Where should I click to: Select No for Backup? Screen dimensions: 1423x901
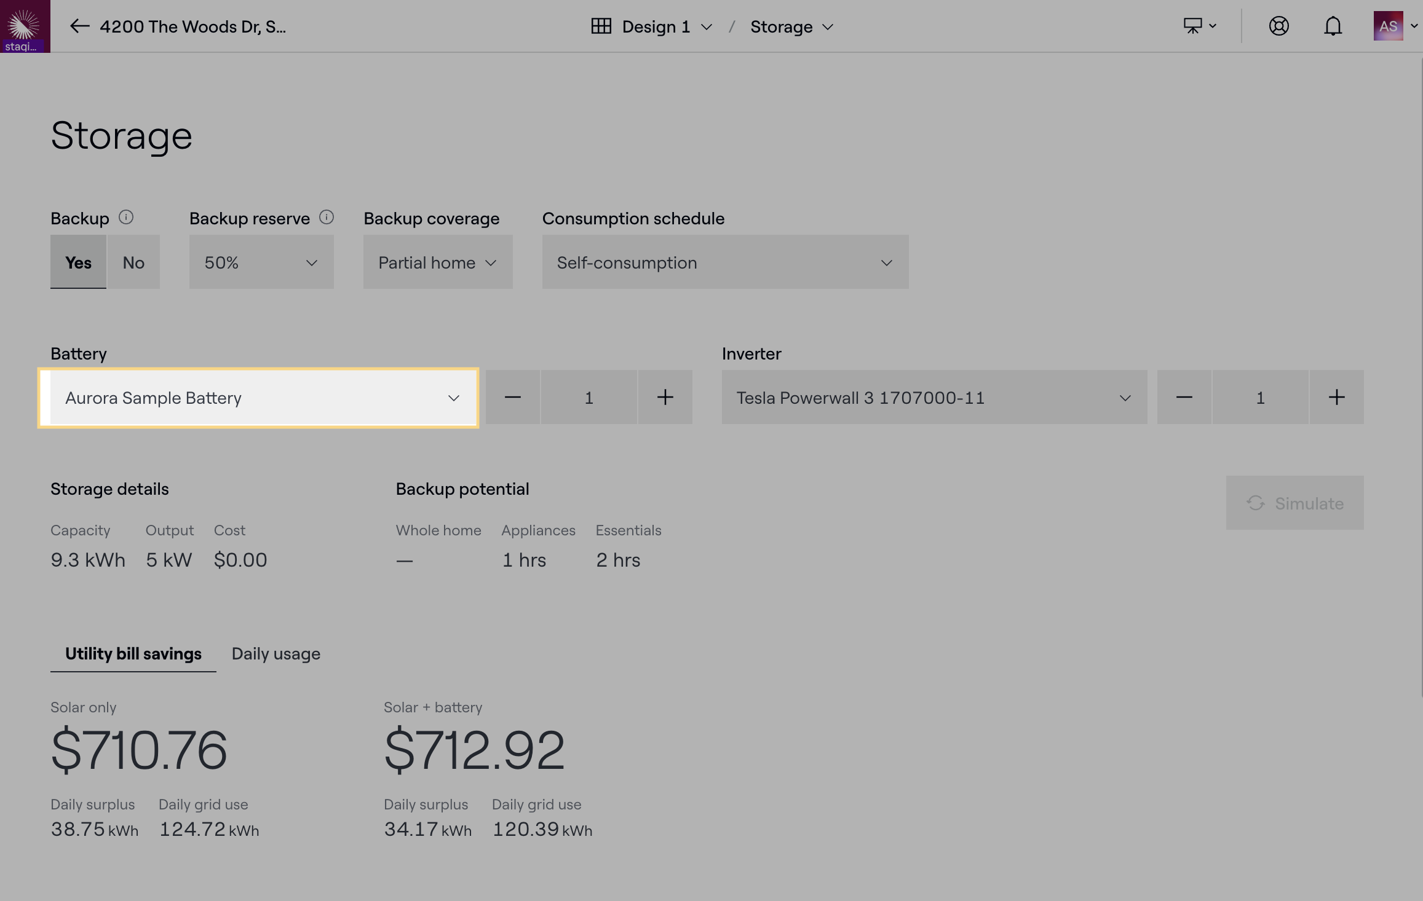tap(133, 262)
